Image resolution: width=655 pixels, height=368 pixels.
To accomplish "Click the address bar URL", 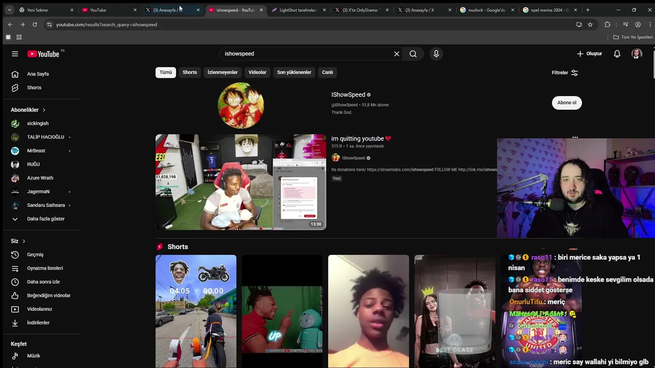I will coord(106,25).
